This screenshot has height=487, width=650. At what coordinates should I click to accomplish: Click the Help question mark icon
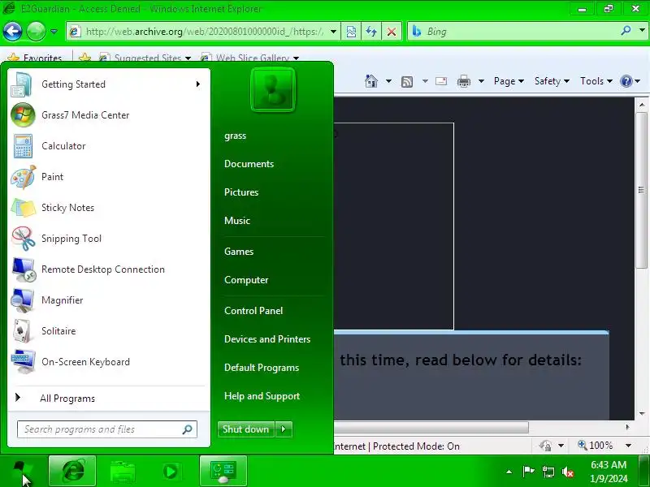tap(626, 81)
